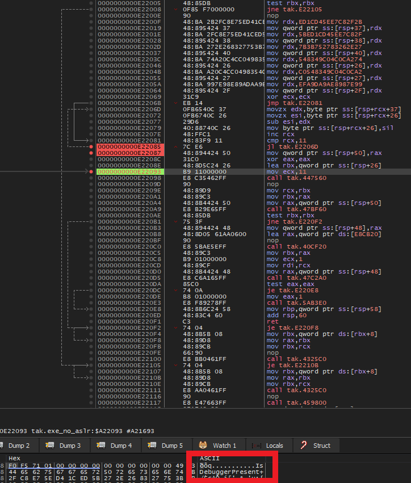Select opcode bytes 'B9 11000000' on highlighted row

click(x=204, y=171)
